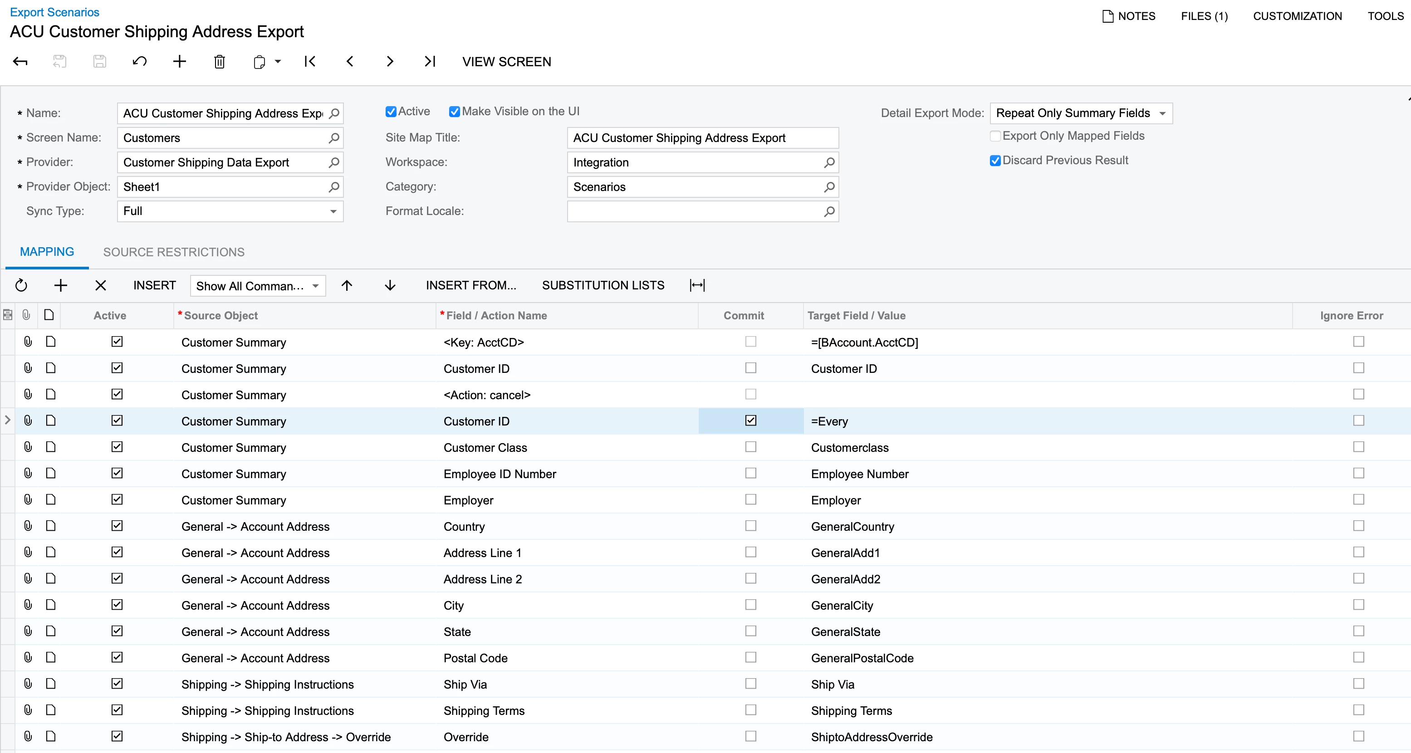The width and height of the screenshot is (1411, 753).
Task: Delete the selected mapping row with X
Action: (101, 285)
